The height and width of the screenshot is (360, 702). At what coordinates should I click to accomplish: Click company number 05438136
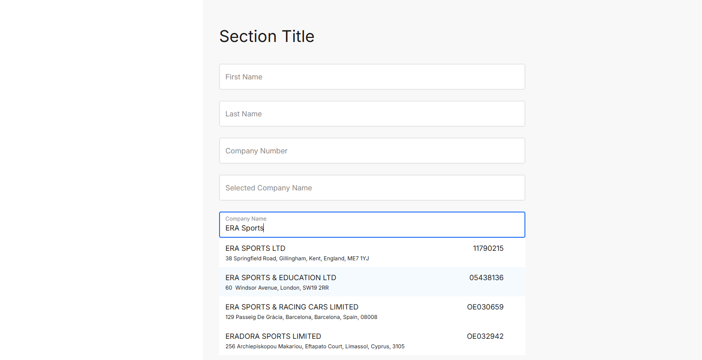pyautogui.click(x=486, y=277)
